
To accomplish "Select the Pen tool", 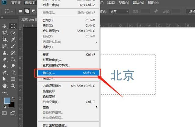I will point(5,72).
